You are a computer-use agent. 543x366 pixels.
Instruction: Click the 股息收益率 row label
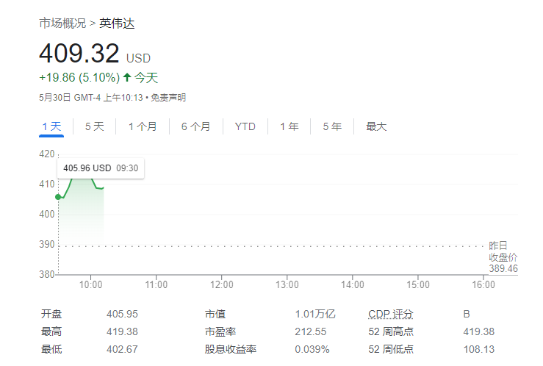[x=230, y=349]
